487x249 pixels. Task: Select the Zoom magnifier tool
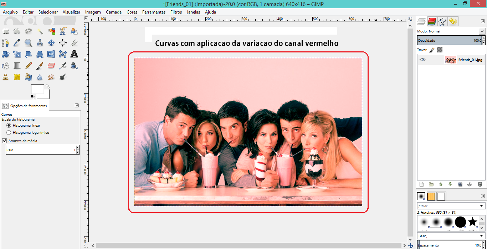[28, 43]
